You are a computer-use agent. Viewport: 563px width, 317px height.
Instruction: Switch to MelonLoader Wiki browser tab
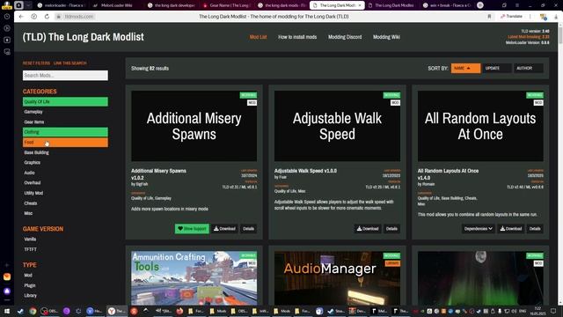(x=116, y=5)
